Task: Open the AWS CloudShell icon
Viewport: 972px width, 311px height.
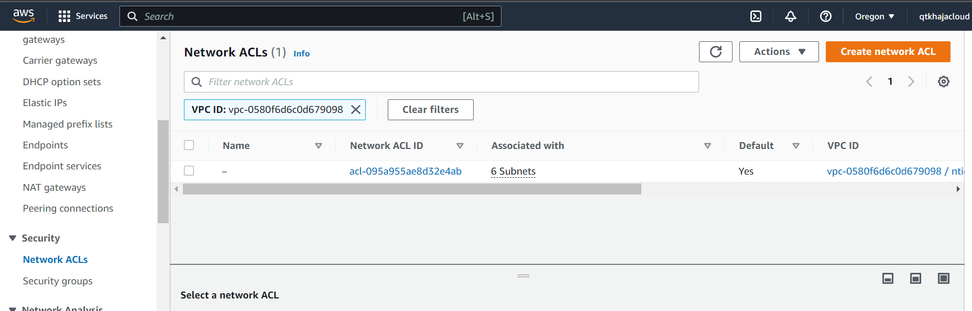Action: pyautogui.click(x=756, y=16)
